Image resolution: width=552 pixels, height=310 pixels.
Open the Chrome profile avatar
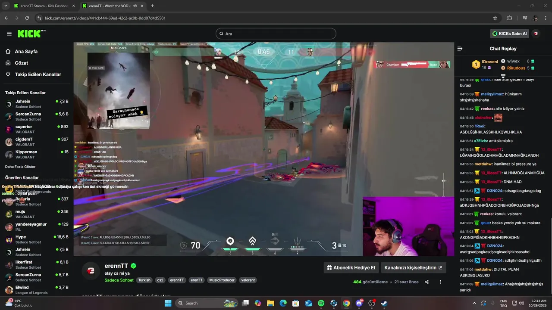[535, 18]
